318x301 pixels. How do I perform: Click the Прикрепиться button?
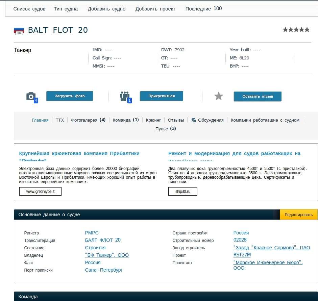coord(162,96)
